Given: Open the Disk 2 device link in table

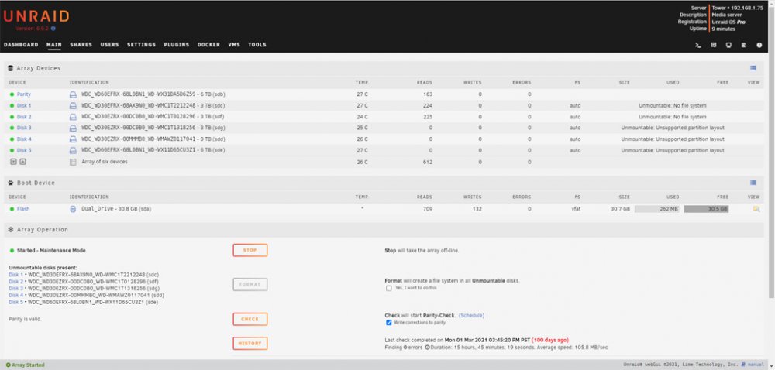Looking at the screenshot, I should tap(24, 117).
